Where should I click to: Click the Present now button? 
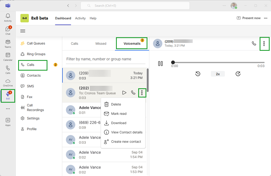(x=249, y=18)
